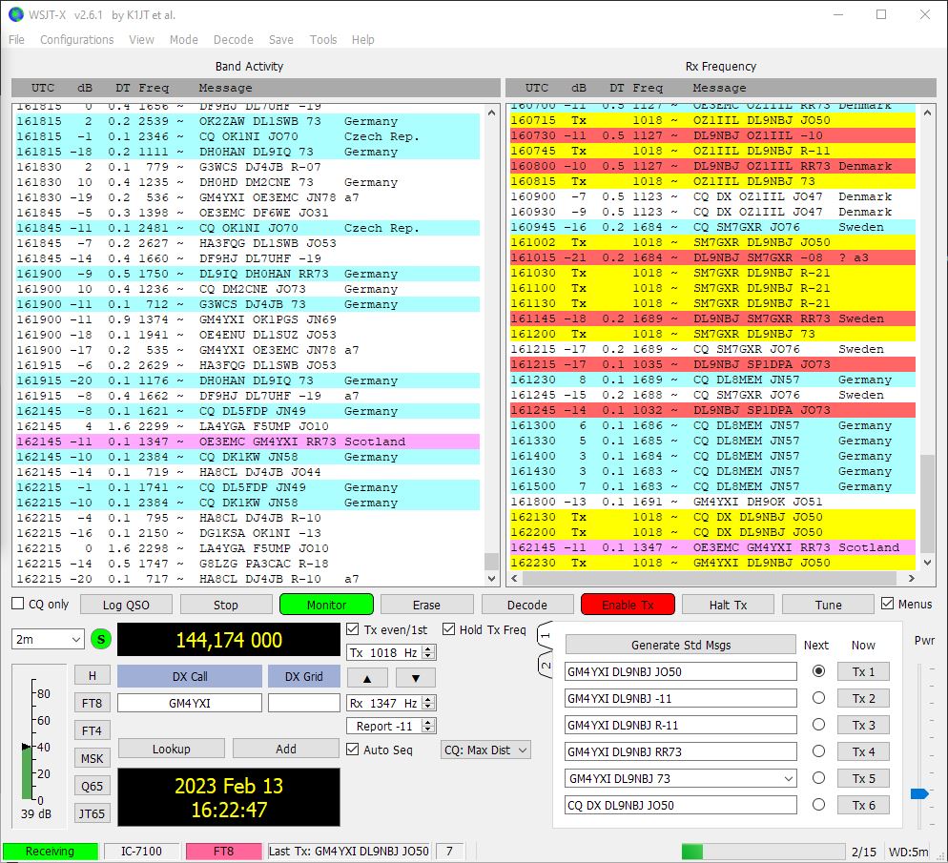Open the View menu
This screenshot has height=863, width=948.
(141, 39)
